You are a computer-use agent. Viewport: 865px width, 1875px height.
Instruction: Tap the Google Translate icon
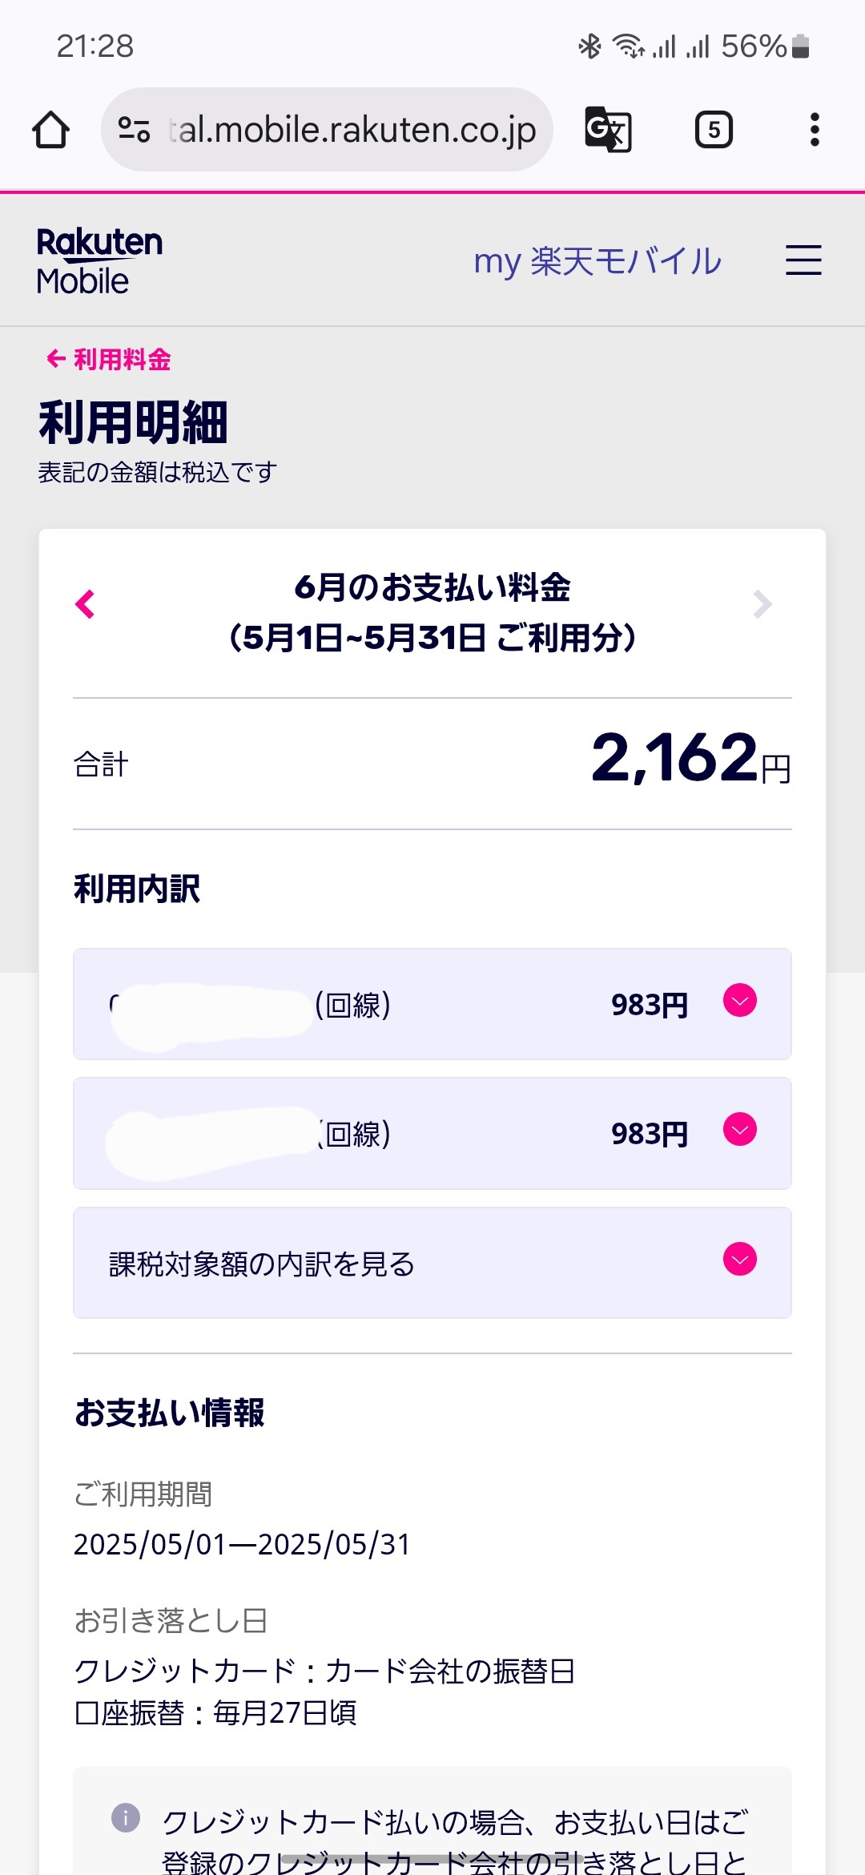(608, 130)
